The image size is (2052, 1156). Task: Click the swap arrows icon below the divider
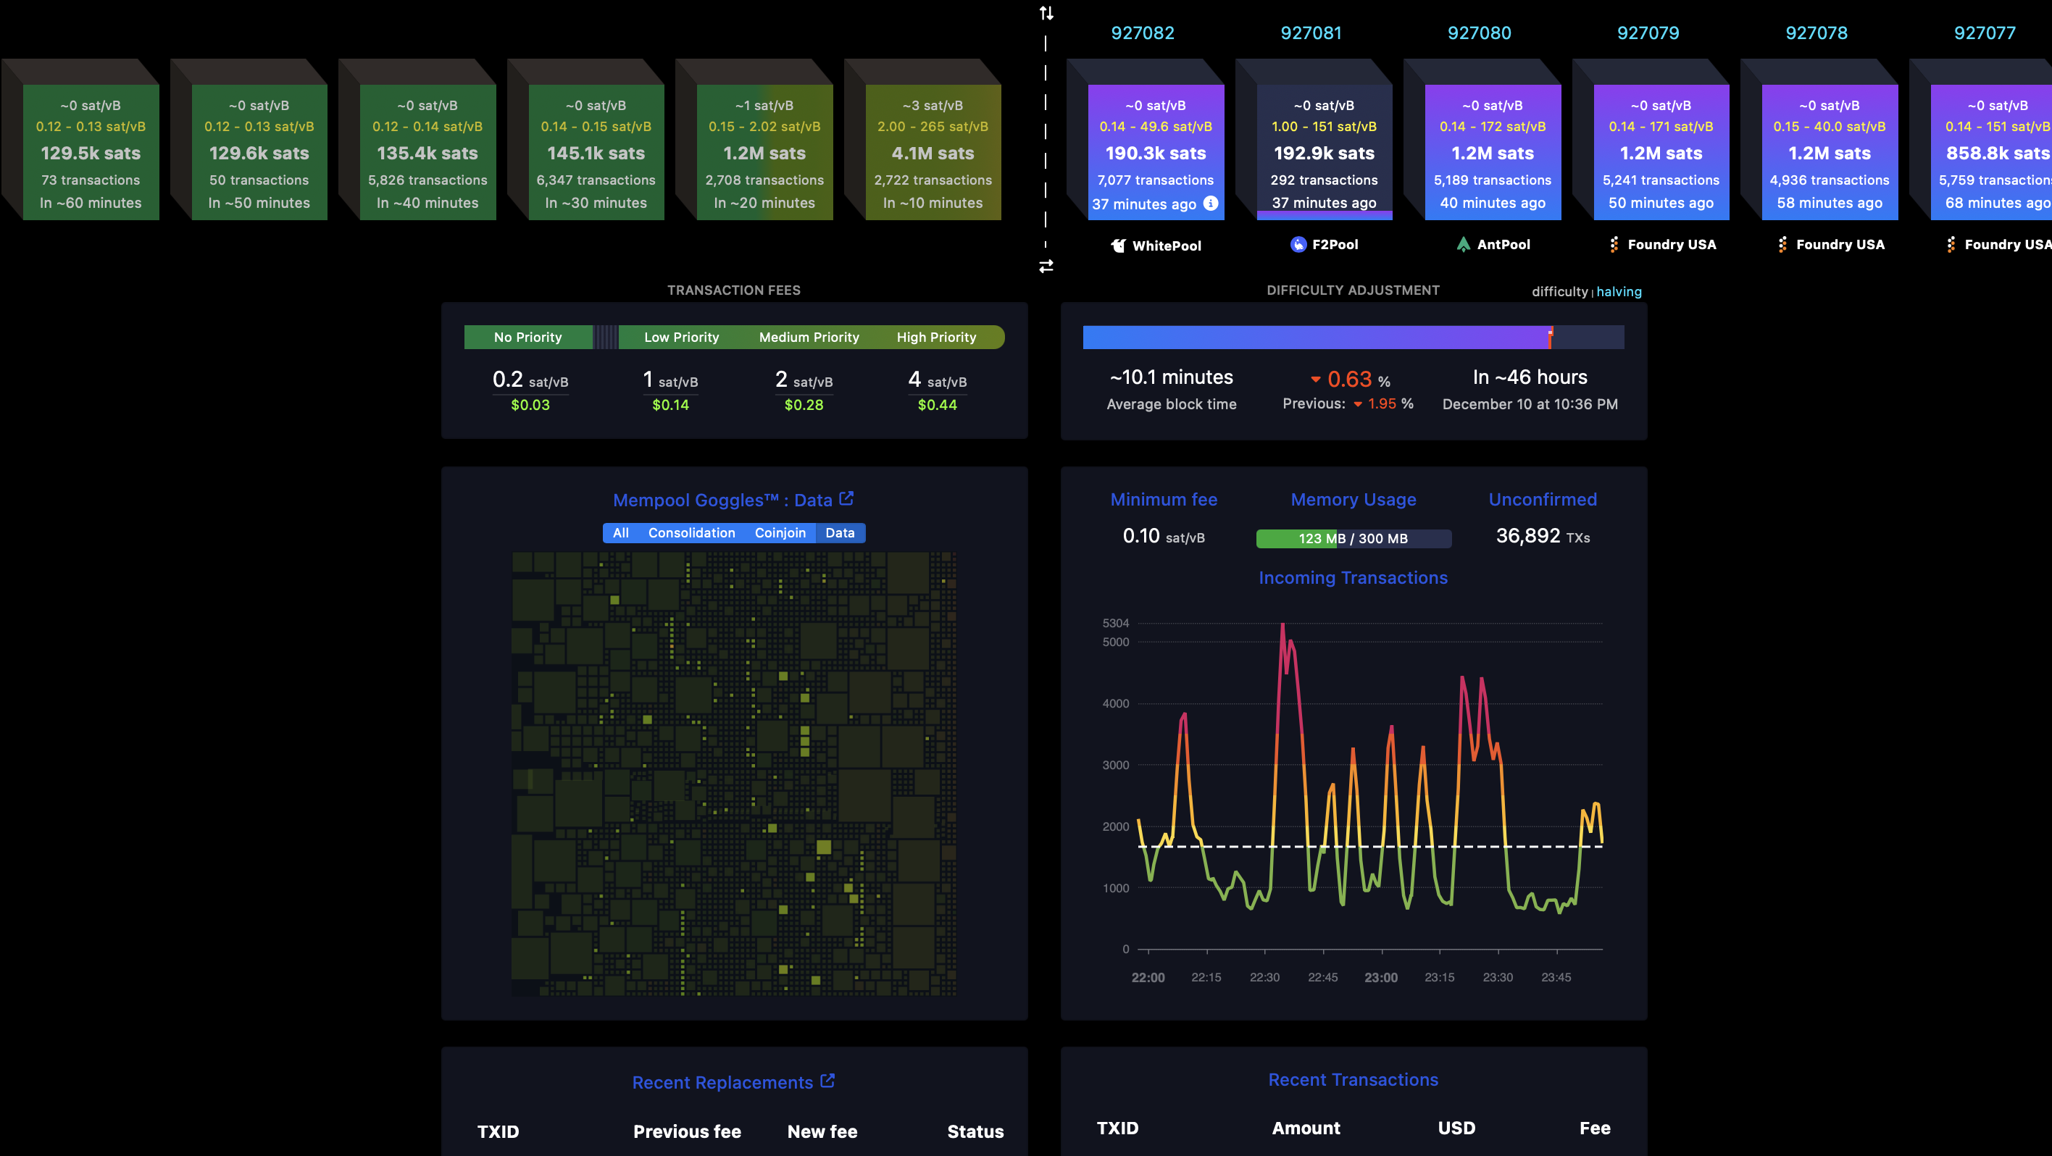[1046, 267]
